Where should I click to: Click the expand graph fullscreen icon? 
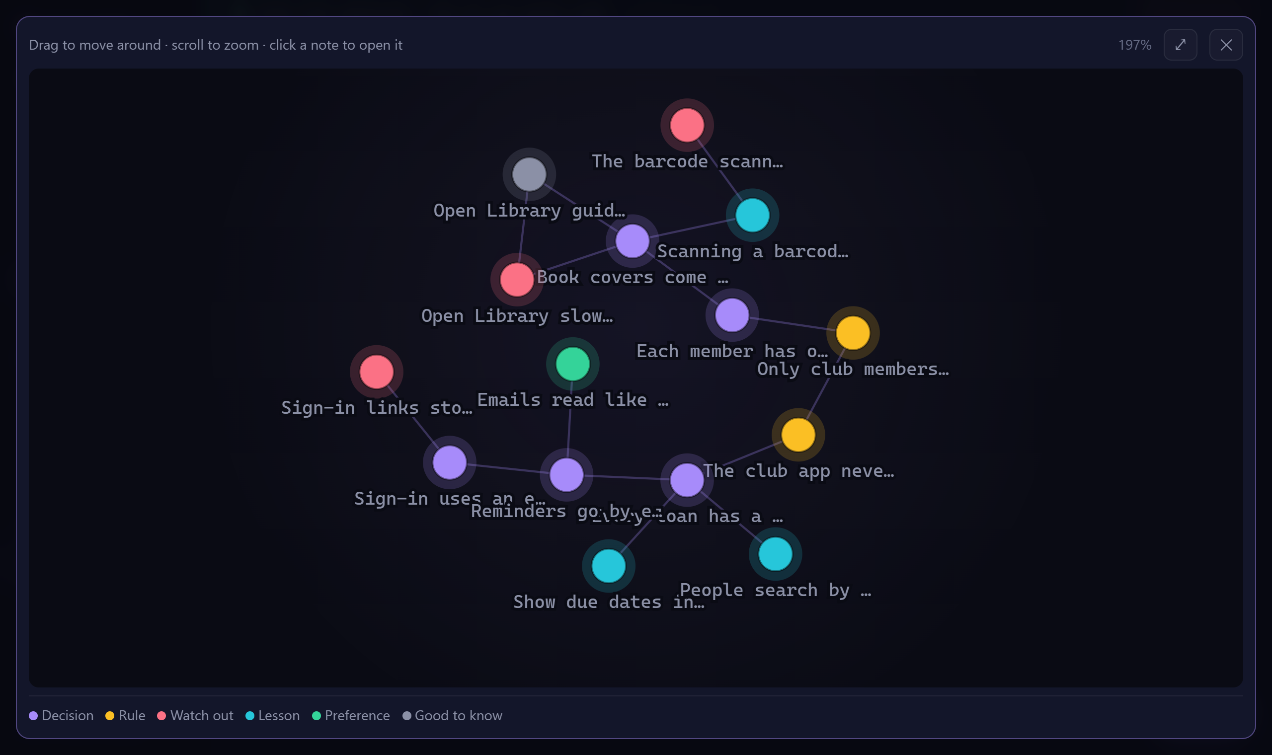click(1180, 45)
